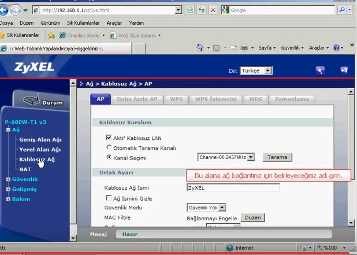This screenshot has width=357, height=255.
Task: Switch to the WPS tab
Action: click(176, 99)
